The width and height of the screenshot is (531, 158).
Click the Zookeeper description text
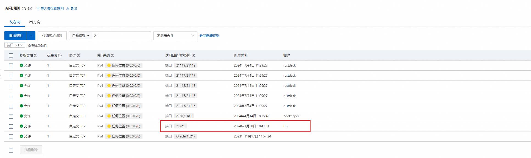[291, 116]
